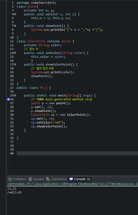Collapse the set method fold marker at line 4
This screenshot has width=138, height=215.
[15, 14]
